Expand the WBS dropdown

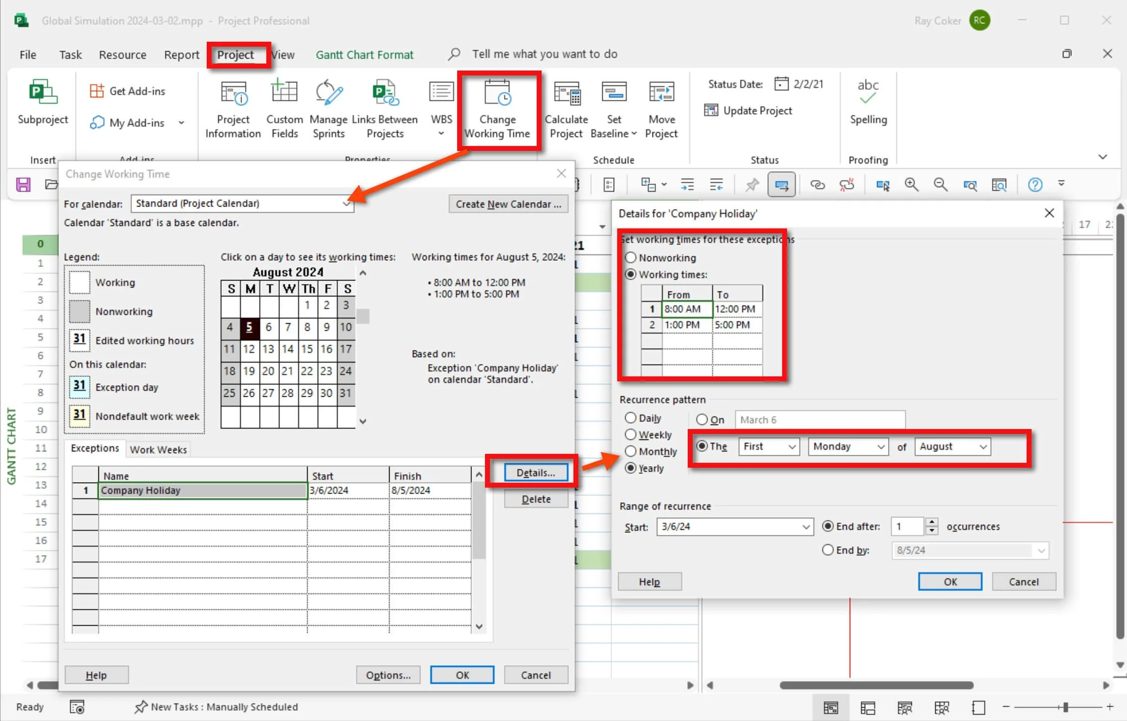441,133
